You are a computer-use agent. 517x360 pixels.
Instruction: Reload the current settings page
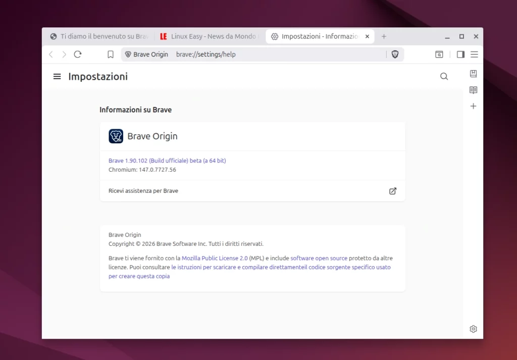(77, 54)
